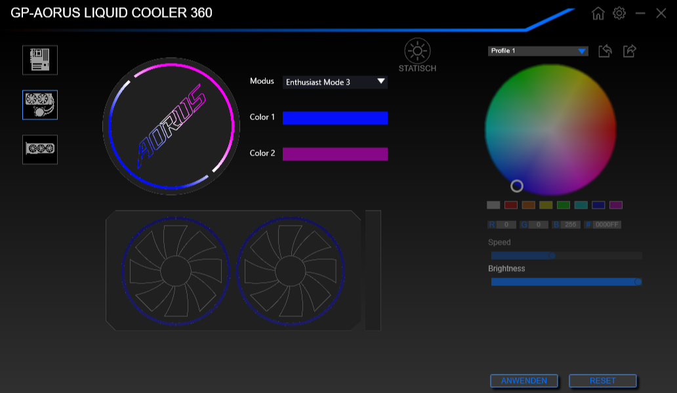Click the left radiator fan preview
677x393 pixels.
click(x=175, y=271)
